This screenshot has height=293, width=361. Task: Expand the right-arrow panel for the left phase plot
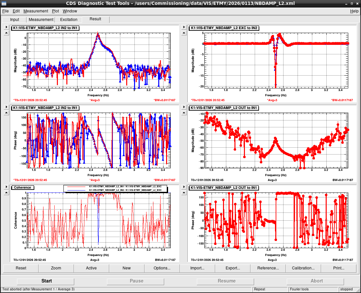click(6, 107)
